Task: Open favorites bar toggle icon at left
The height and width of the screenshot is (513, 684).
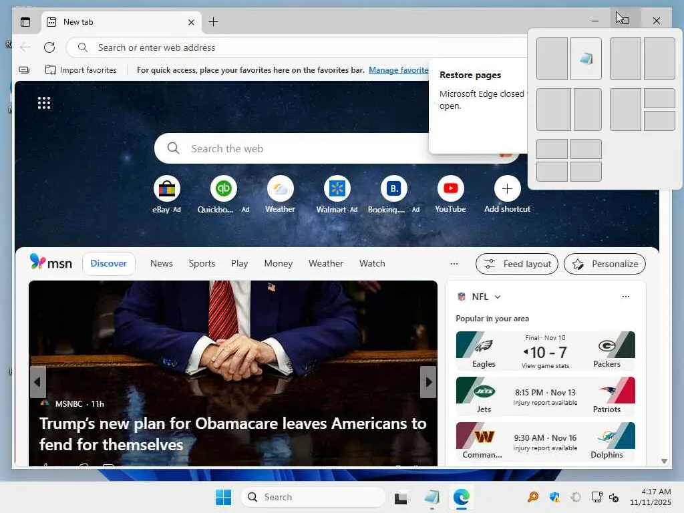Action: (x=24, y=69)
